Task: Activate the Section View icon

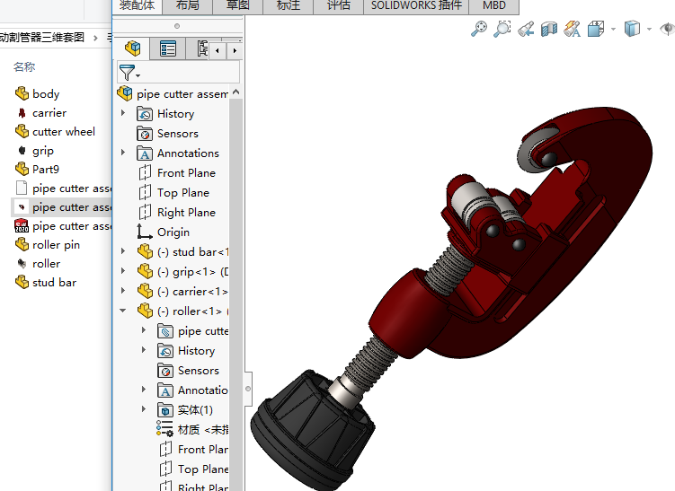Action: click(549, 29)
